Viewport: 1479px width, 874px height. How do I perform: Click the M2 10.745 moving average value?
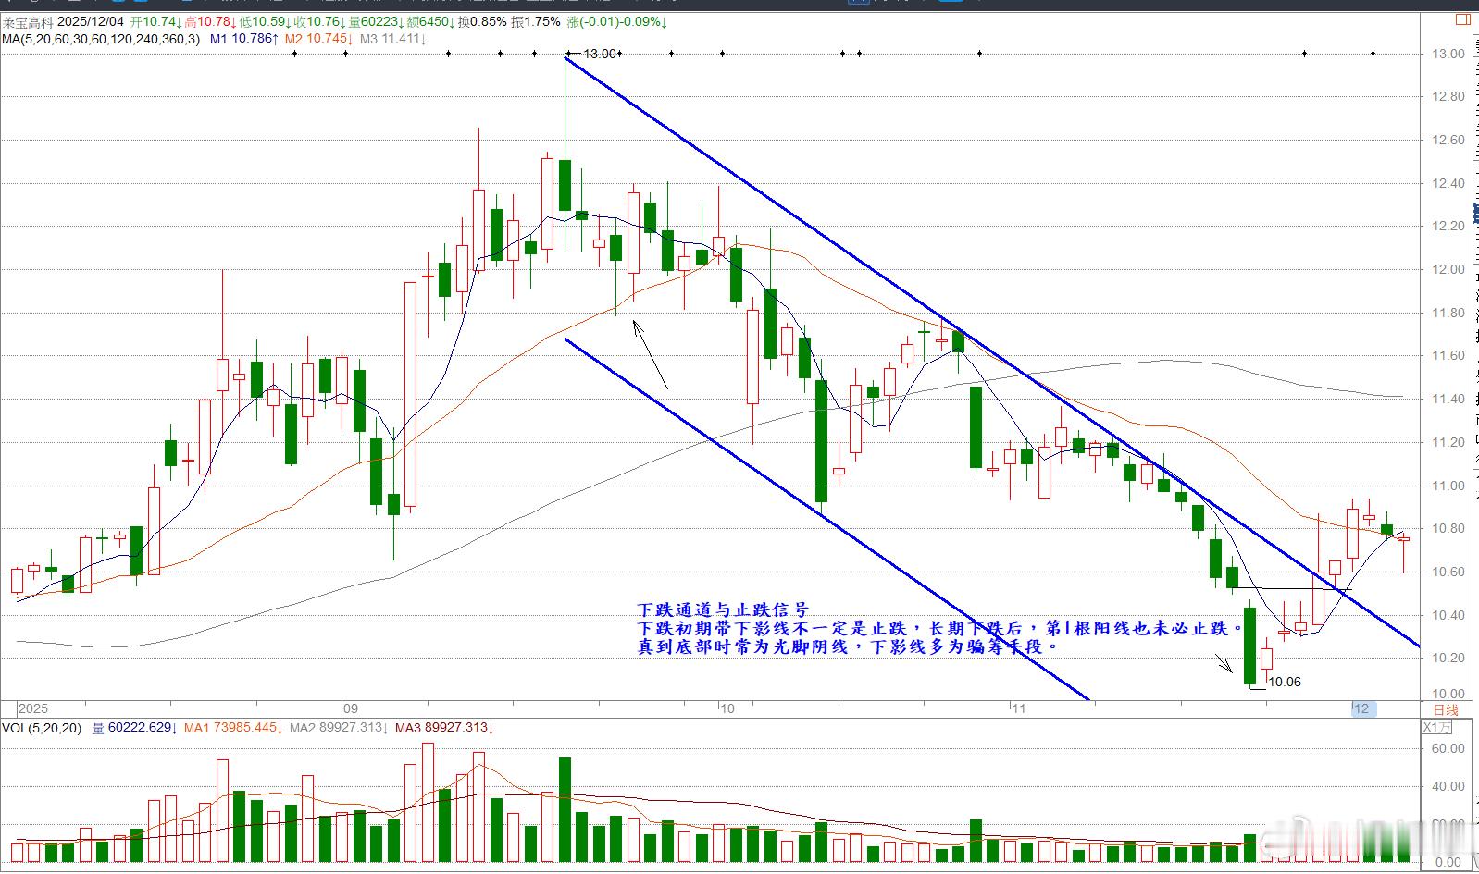[x=319, y=39]
